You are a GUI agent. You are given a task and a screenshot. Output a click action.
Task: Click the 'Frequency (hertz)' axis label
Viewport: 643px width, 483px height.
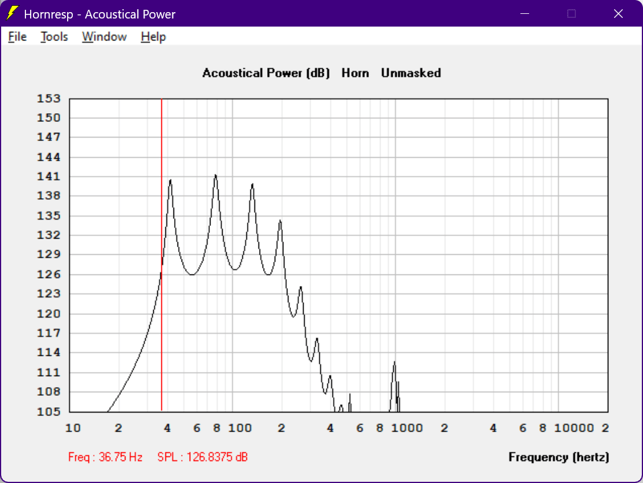click(x=559, y=457)
